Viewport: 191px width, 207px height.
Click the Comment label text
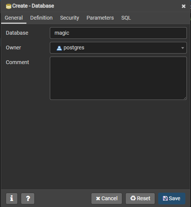point(17,62)
